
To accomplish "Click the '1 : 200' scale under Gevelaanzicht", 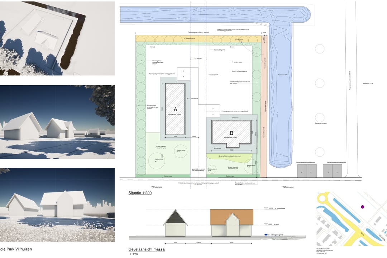I will coord(134,254).
